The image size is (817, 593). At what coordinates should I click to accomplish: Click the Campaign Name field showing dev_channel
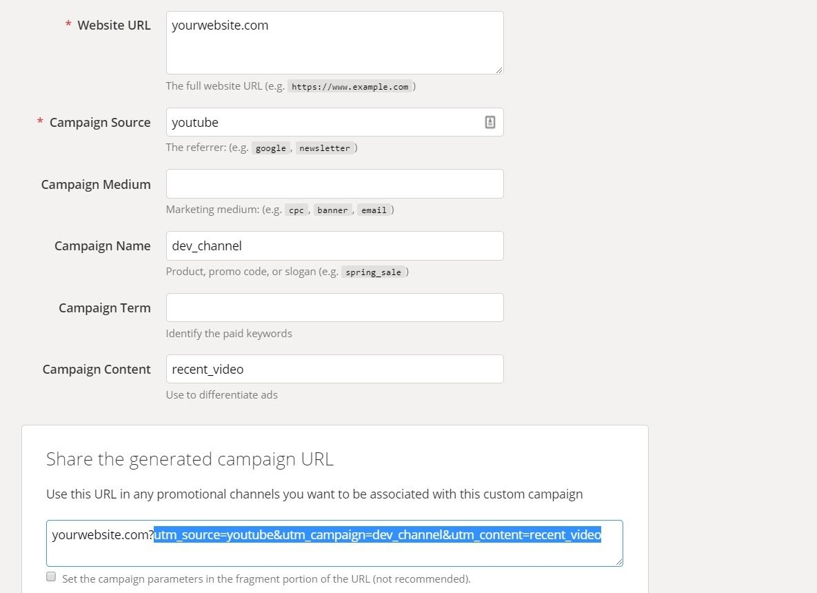tap(334, 245)
